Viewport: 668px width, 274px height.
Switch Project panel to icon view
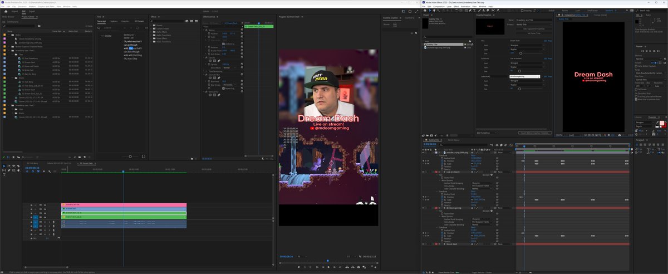tap(13, 157)
